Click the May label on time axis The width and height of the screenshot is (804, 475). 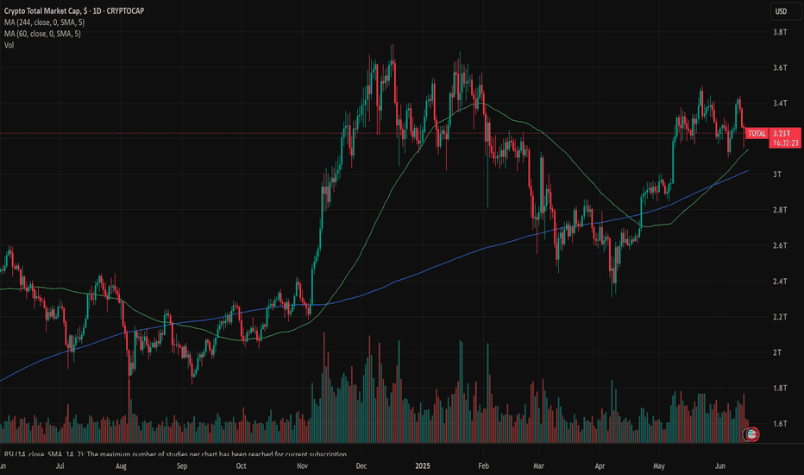(659, 466)
